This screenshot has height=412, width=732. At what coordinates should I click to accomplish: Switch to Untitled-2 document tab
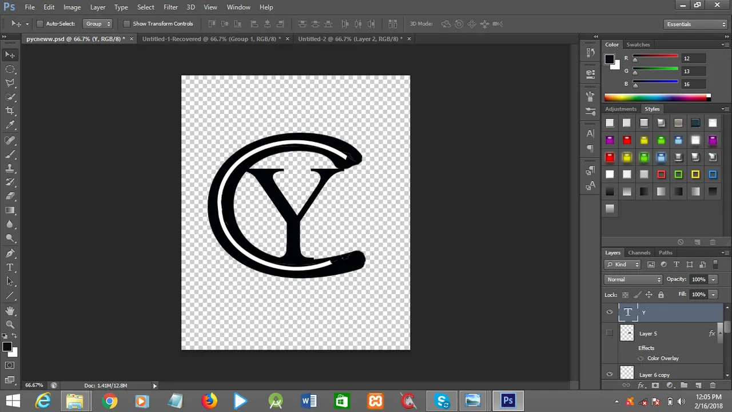[x=351, y=39]
